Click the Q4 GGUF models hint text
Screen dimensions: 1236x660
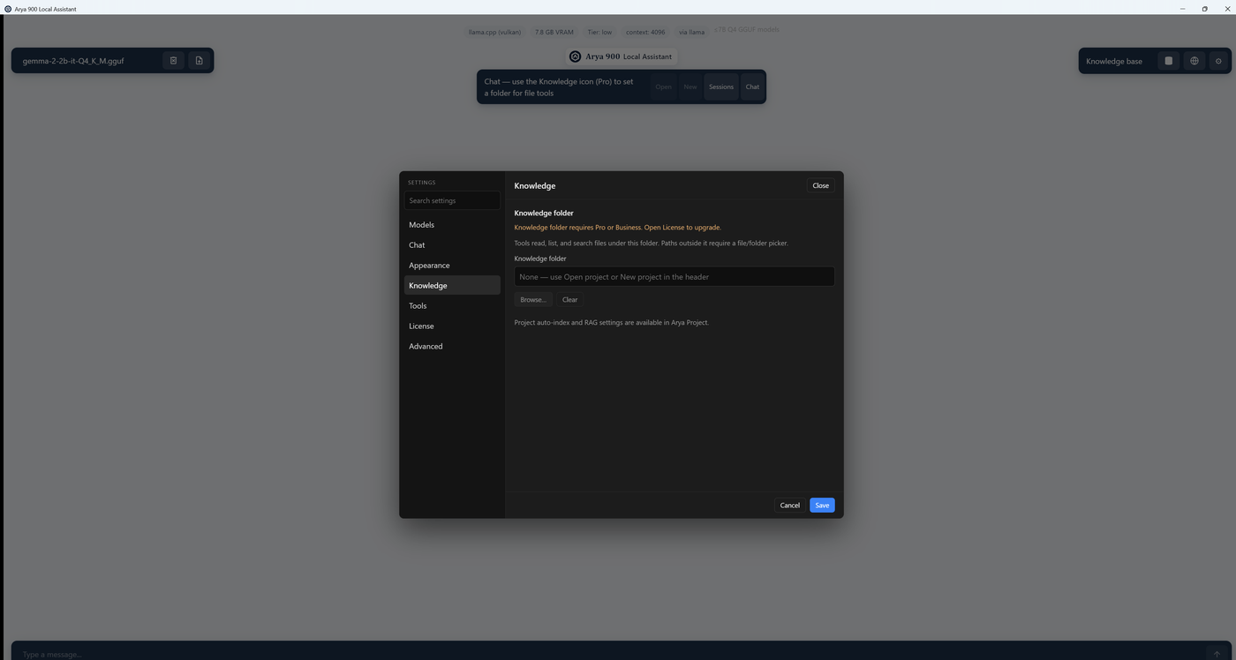[x=747, y=30]
